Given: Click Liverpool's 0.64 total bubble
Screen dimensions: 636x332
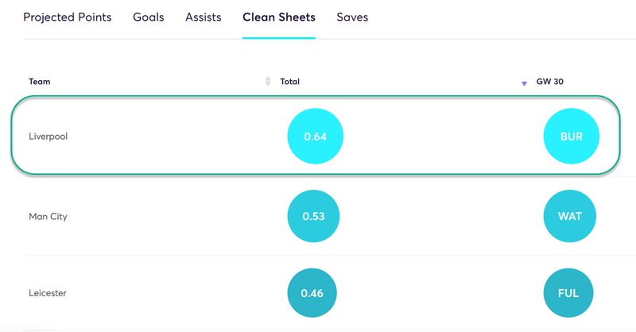Looking at the screenshot, I should (x=315, y=136).
